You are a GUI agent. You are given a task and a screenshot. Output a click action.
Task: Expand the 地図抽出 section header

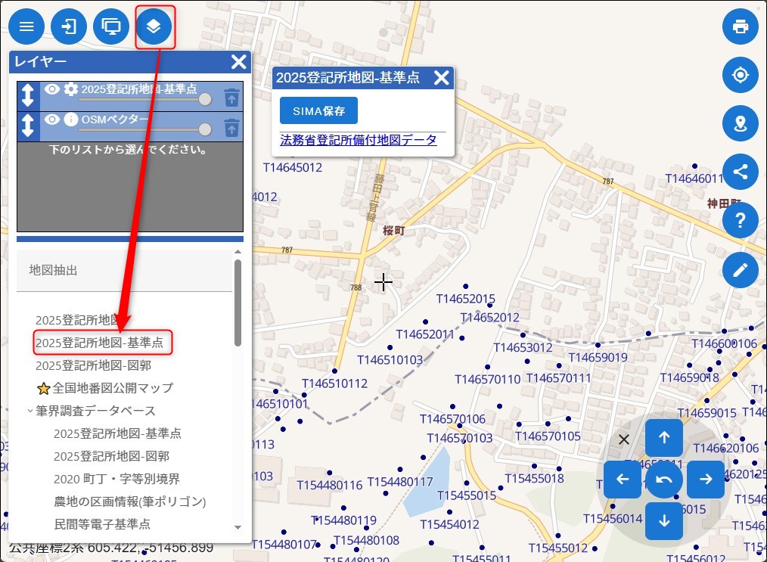(124, 270)
